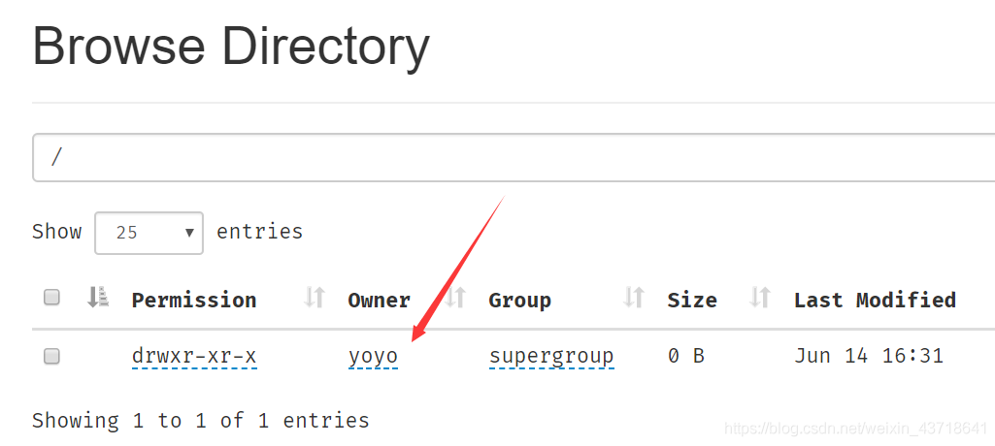995x446 pixels.
Task: Click the sort icon beside header checkbox
Action: tap(97, 299)
